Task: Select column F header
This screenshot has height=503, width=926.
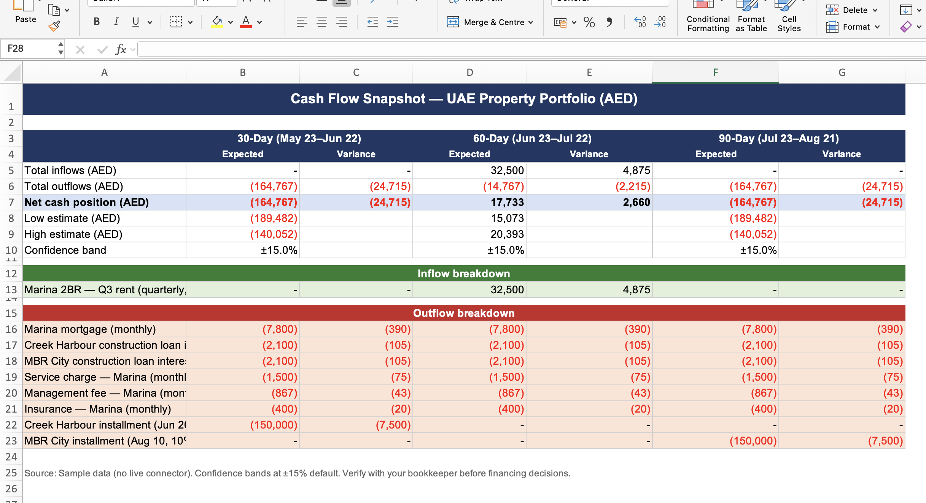Action: [715, 73]
